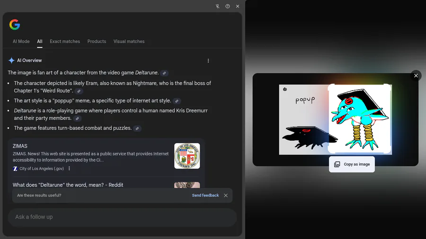426x239 pixels.
Task: Unpin the side panel using the pin icon
Action: coord(218,6)
